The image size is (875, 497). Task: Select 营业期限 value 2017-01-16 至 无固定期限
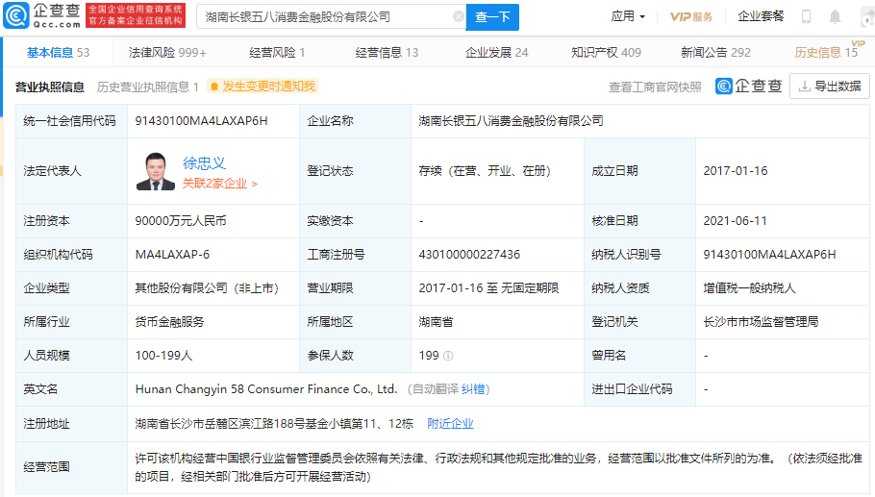click(x=488, y=288)
